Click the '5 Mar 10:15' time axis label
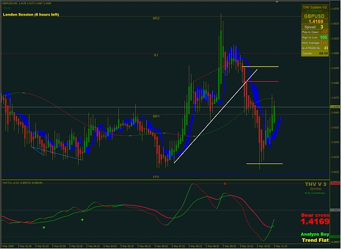The width and height of the screenshot is (341, 249). (x=247, y=246)
